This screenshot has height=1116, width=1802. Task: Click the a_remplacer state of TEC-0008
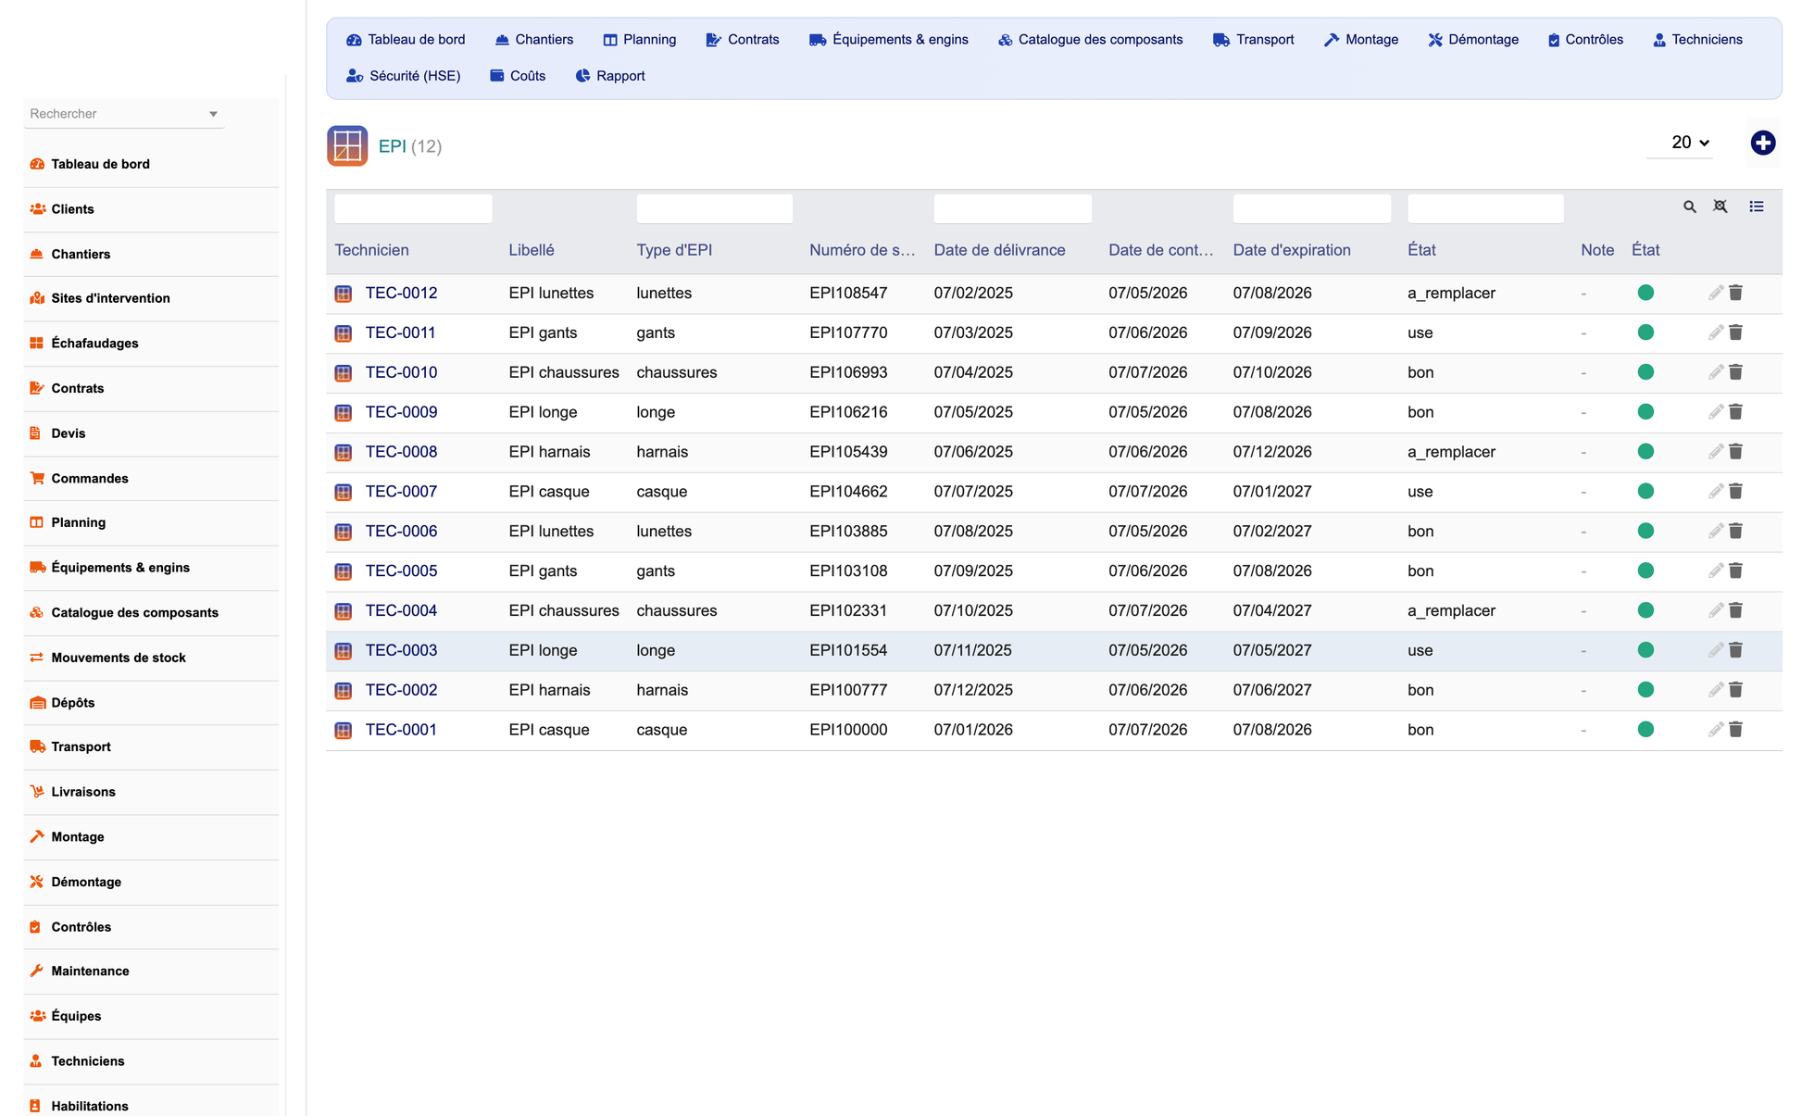click(x=1451, y=452)
